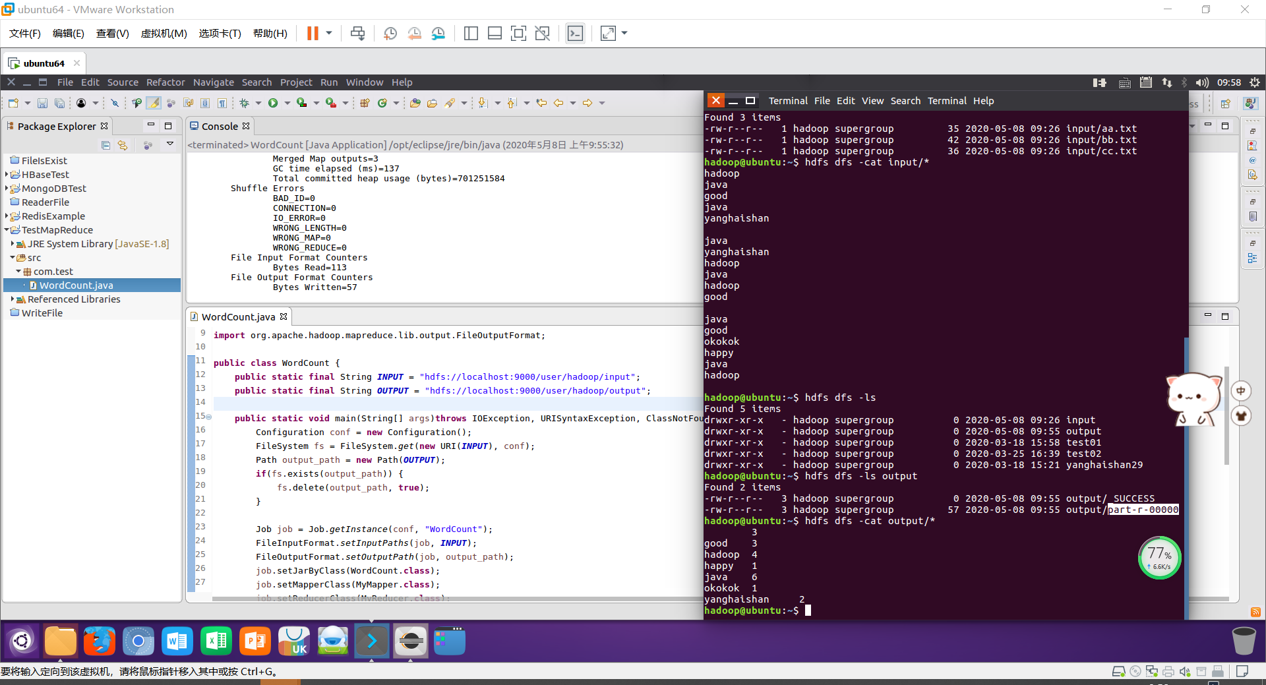Open VMware 虚拟机(M) menu
Screen dimensions: 1266x685
click(x=164, y=34)
